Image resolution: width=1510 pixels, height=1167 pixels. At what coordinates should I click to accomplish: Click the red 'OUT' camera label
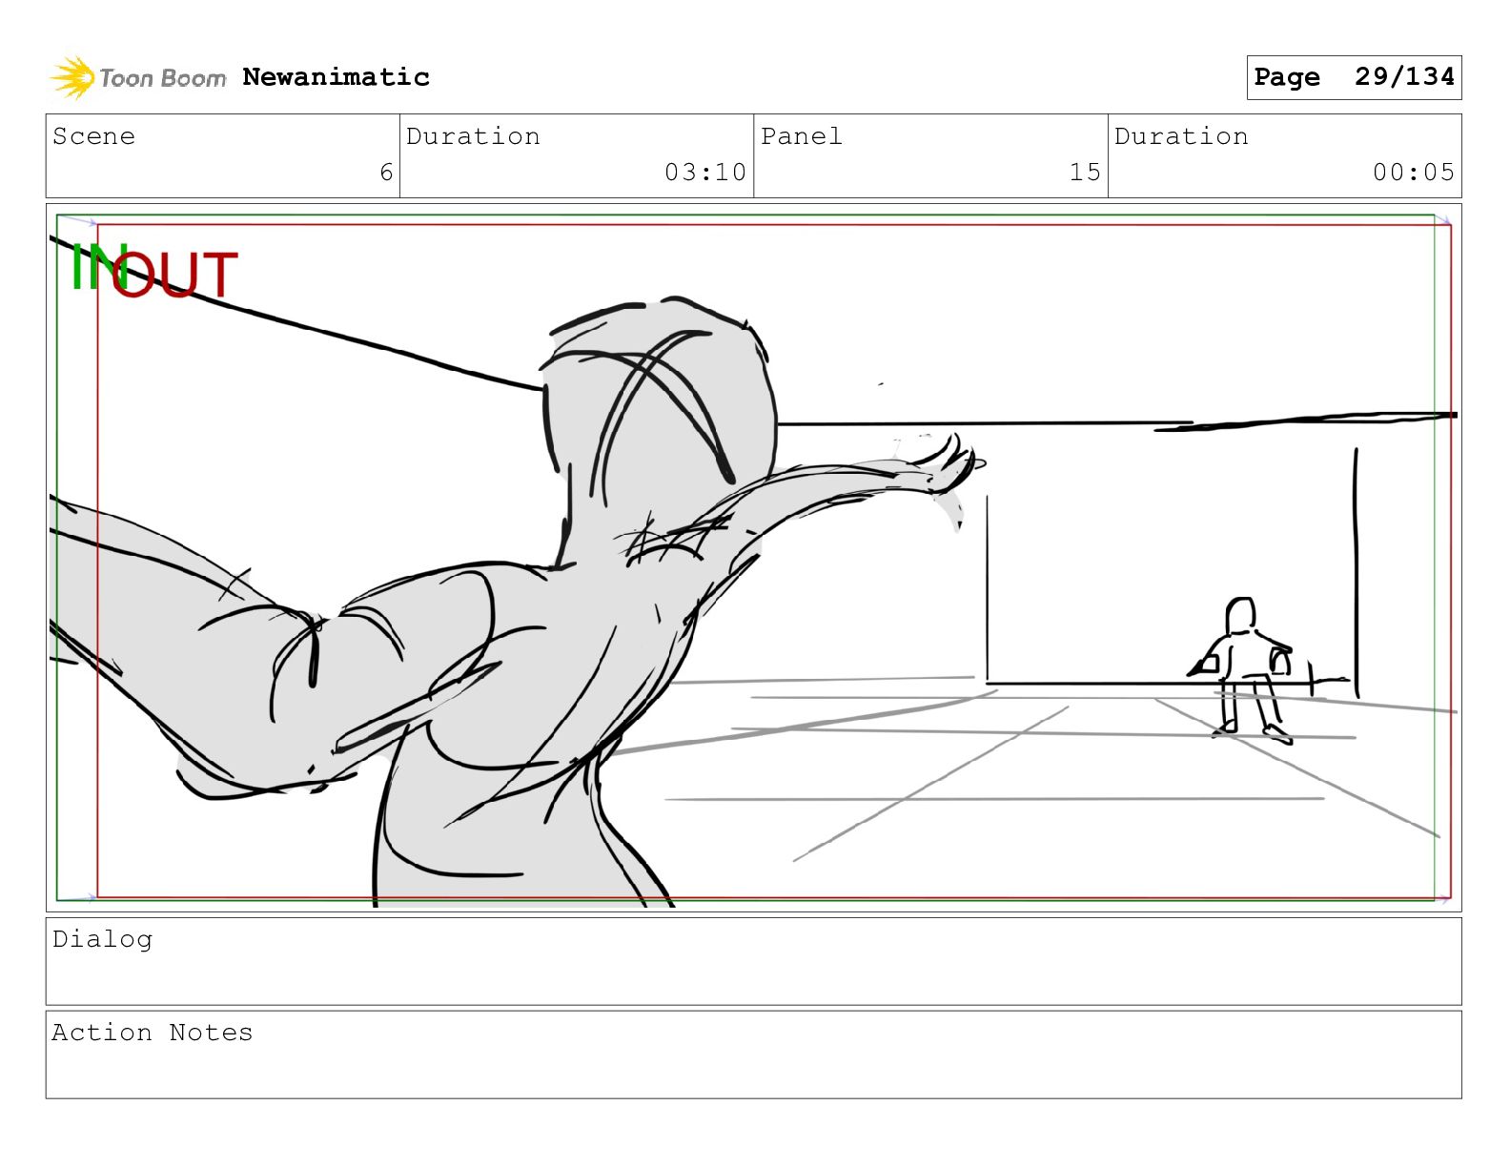pyautogui.click(x=175, y=275)
